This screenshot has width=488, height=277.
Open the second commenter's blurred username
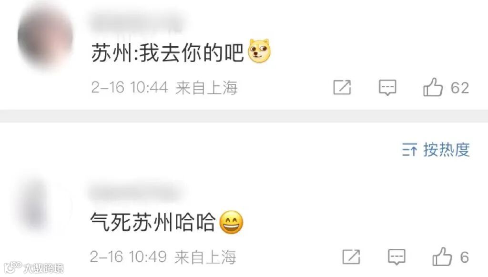pyautogui.click(x=134, y=194)
